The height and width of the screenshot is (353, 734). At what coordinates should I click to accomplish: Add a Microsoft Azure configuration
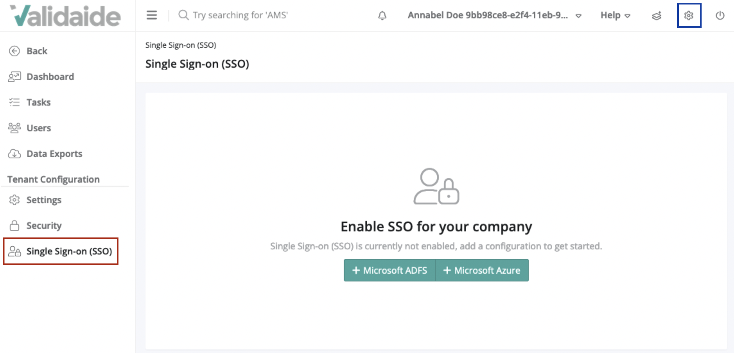point(482,270)
